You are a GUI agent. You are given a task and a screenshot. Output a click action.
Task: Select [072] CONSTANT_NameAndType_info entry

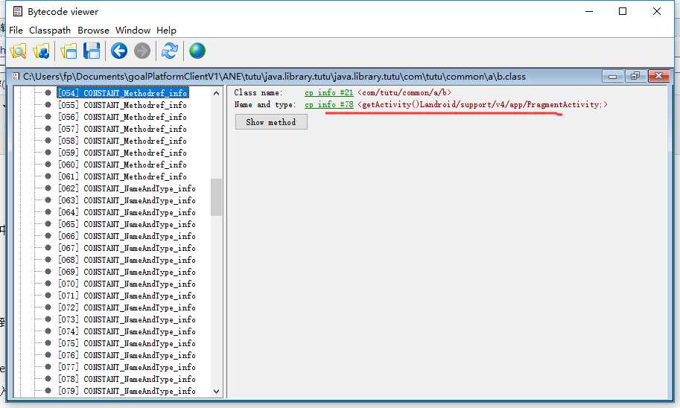coord(127,307)
